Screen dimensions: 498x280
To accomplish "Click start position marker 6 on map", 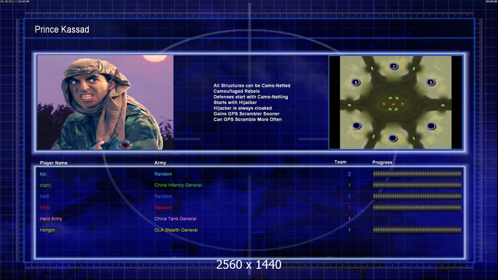I will 356,82.
